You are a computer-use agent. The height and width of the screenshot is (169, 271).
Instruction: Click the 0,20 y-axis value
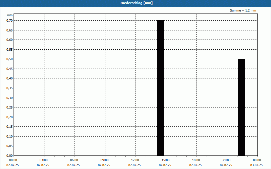(10, 117)
